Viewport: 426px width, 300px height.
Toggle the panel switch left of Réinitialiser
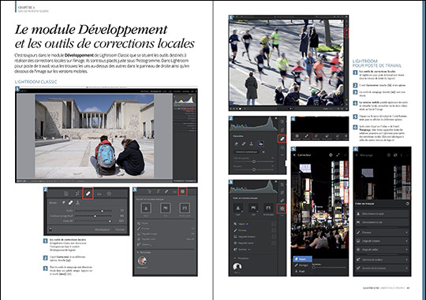[x=50, y=229]
